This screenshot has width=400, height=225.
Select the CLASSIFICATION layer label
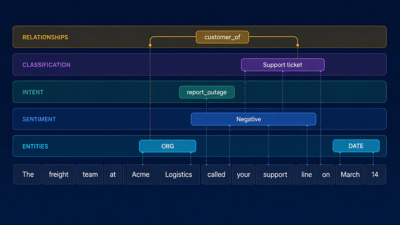click(x=46, y=65)
